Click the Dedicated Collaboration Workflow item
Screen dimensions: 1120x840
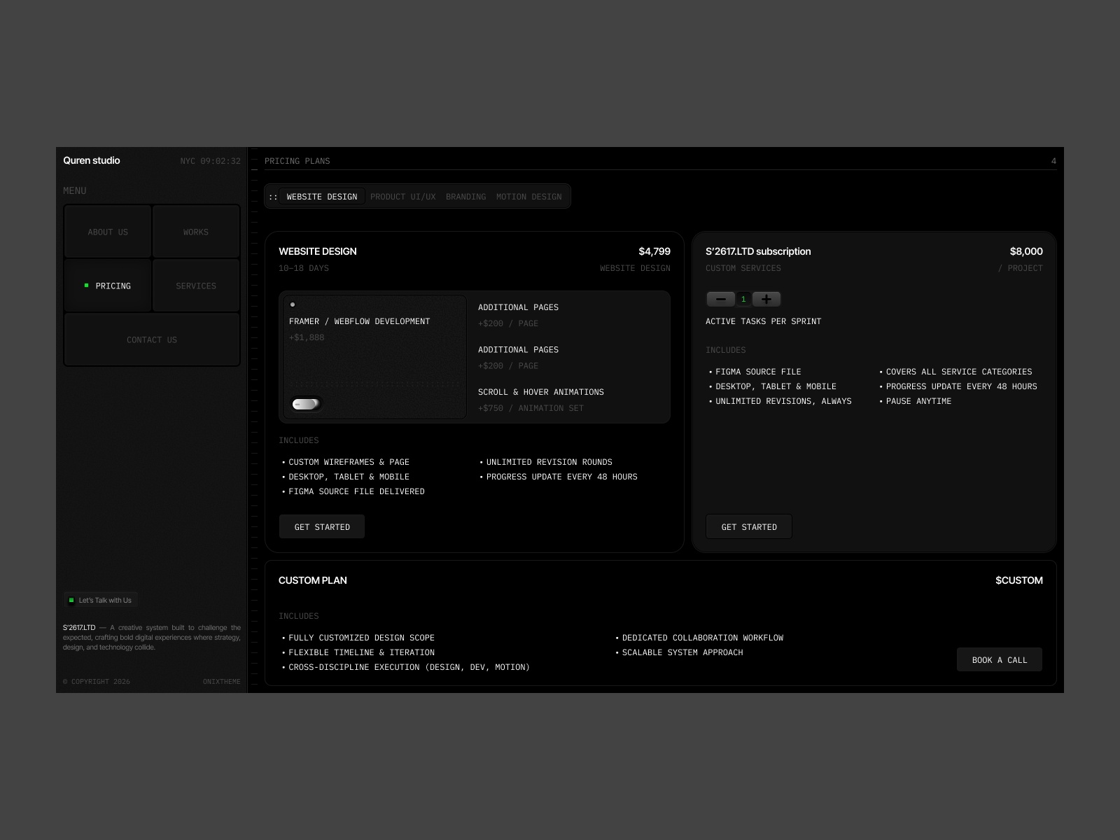[699, 638]
